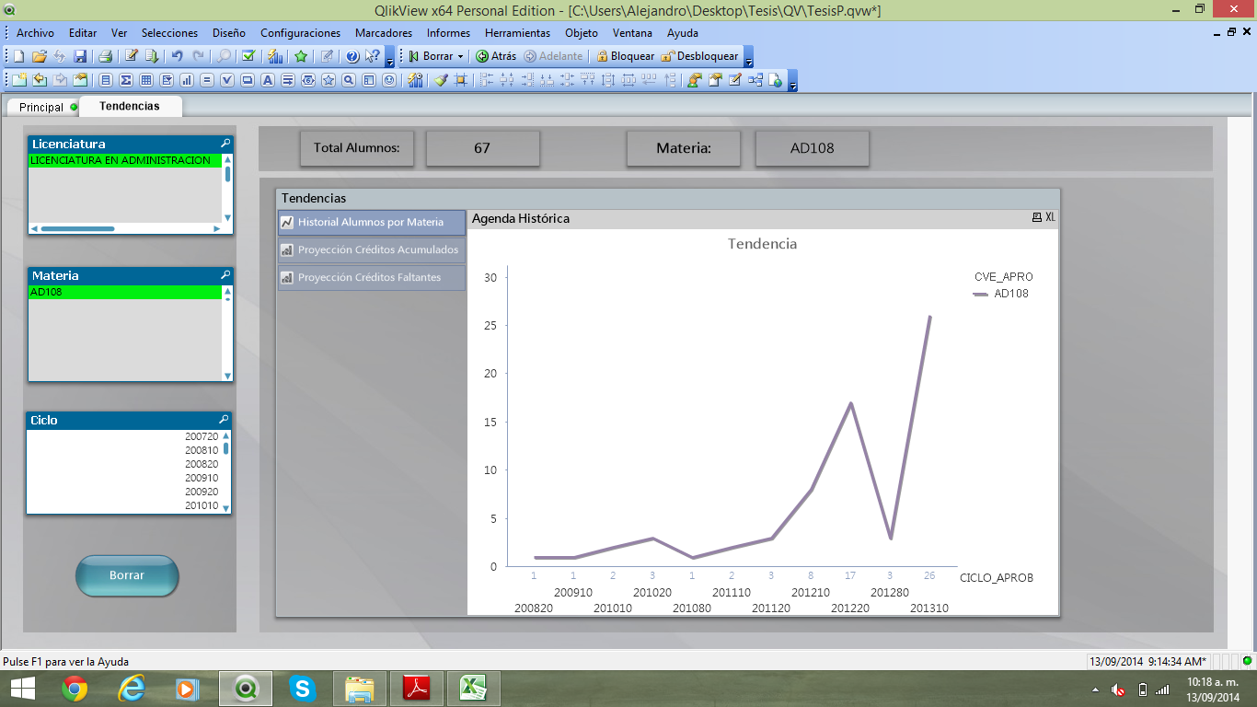Click the Format Painter brush icon
Screen dimensions: 1257x707
pos(441,80)
